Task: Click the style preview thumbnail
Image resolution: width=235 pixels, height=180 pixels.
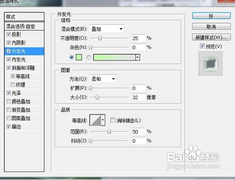Action: [211, 64]
